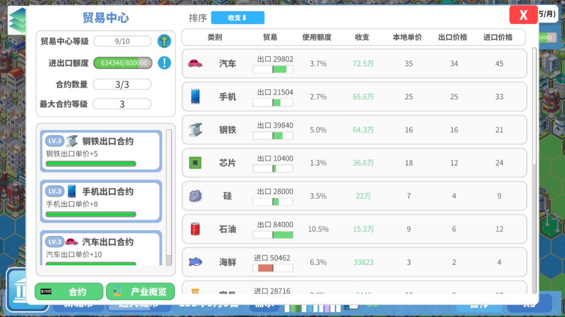Select the 手机出口合约 contract card
Viewport: 565px width, 317px height.
click(101, 201)
